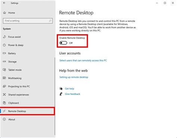The image size is (177, 138).
Task: Select Tablet mode in sidebar
Action: (x=15, y=70)
